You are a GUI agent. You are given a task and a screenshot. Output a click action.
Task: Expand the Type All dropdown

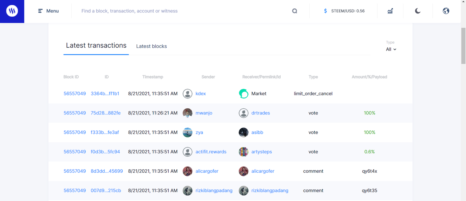391,49
